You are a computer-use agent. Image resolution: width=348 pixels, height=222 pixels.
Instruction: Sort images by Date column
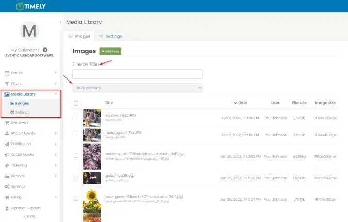pos(240,103)
